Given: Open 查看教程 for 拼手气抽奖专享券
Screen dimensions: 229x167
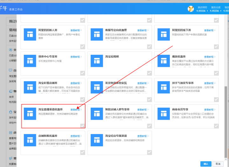Looking at the screenshot, I should [x=210, y=83].
